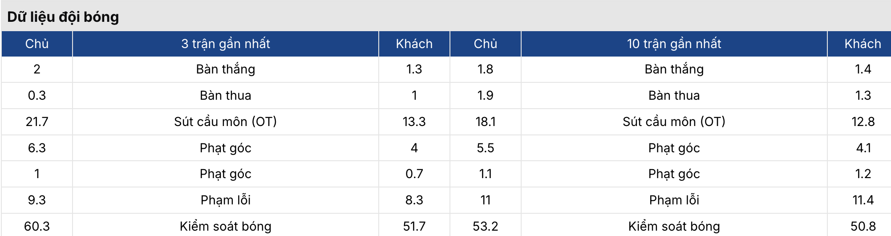Select the "3 trận gần nhất" column header
Viewport: 891px width, 236px height.
coord(225,44)
